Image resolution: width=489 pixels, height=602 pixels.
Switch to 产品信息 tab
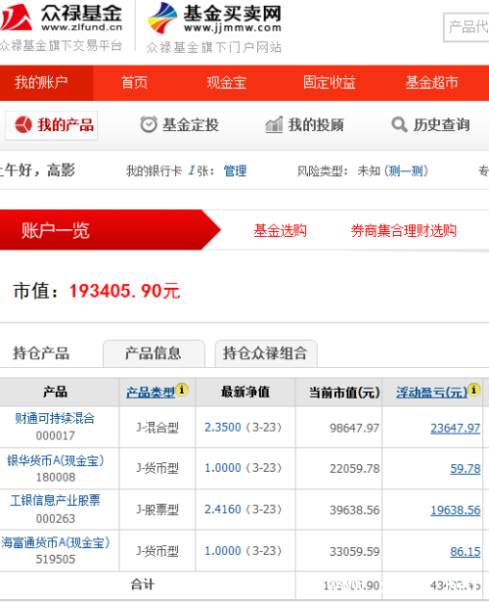[x=154, y=353]
